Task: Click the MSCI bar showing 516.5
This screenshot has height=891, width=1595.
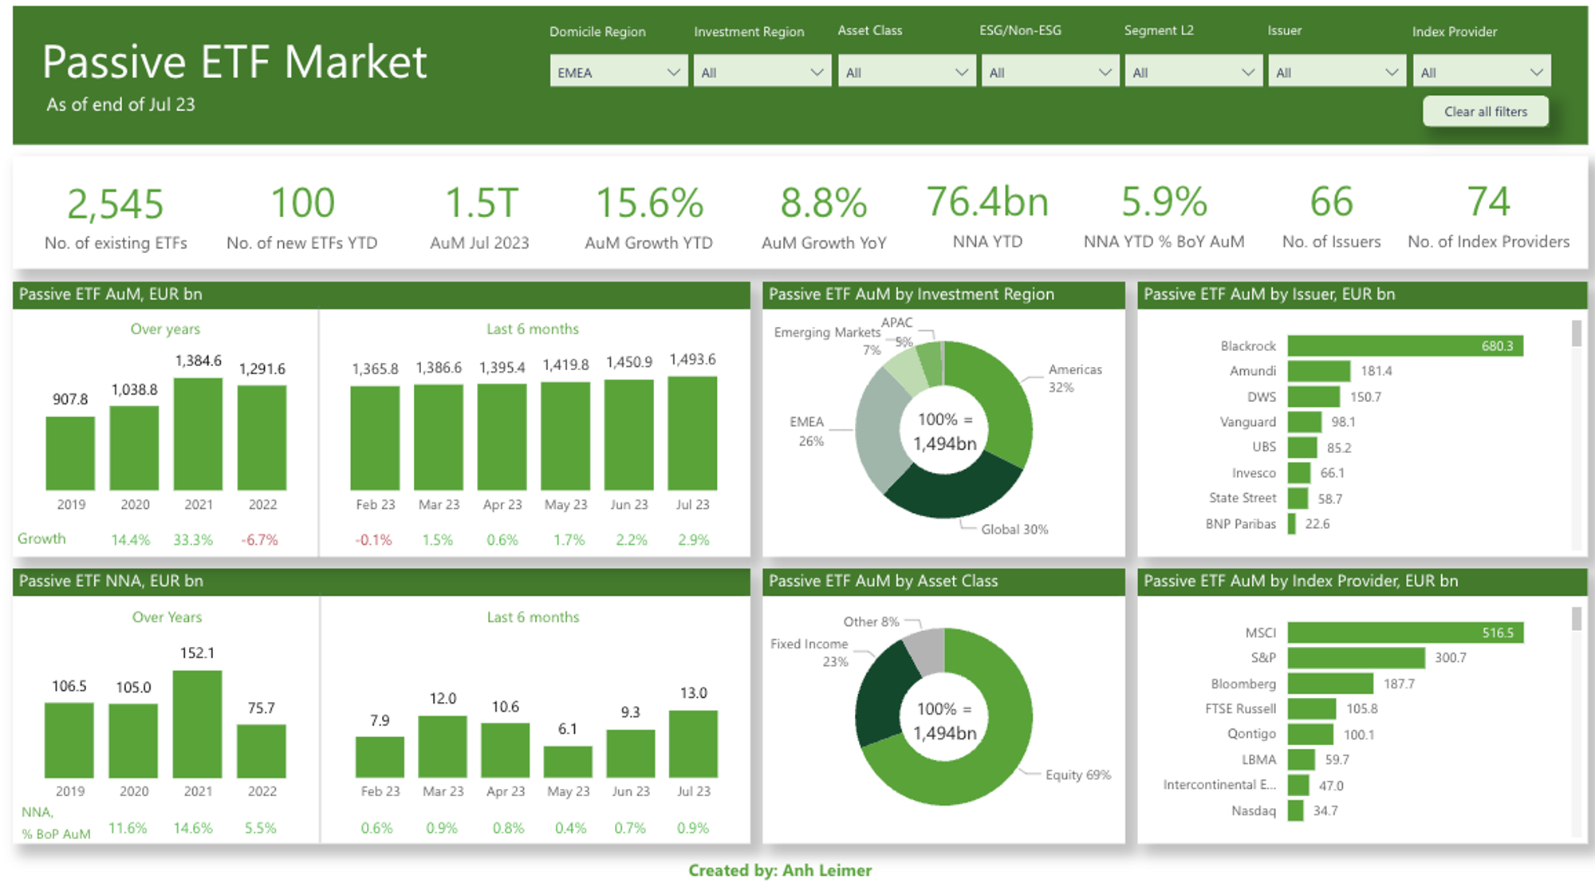Action: (1404, 633)
